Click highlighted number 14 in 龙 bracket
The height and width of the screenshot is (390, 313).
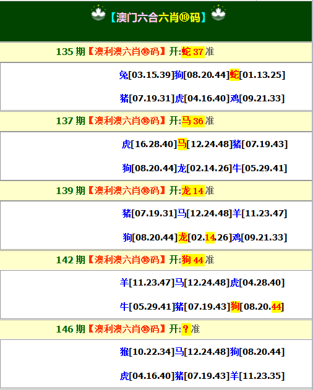210,237
